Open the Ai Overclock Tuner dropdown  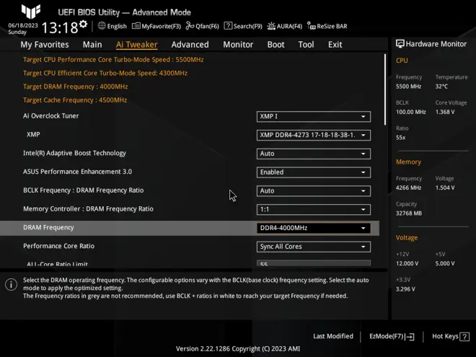pos(314,116)
